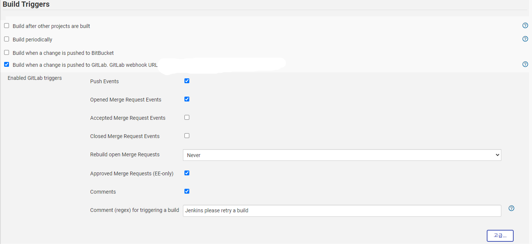The width and height of the screenshot is (532, 244).
Task: Click the Comments label text
Action: [103, 192]
